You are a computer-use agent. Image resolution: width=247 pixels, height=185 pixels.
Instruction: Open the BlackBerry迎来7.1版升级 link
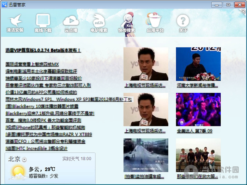tap(50, 113)
